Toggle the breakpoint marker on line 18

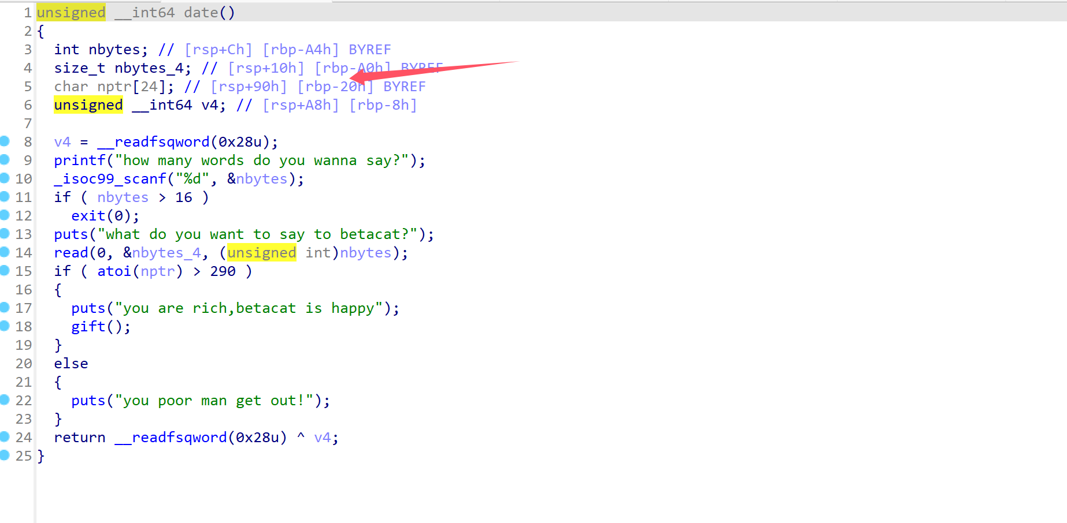[5, 326]
